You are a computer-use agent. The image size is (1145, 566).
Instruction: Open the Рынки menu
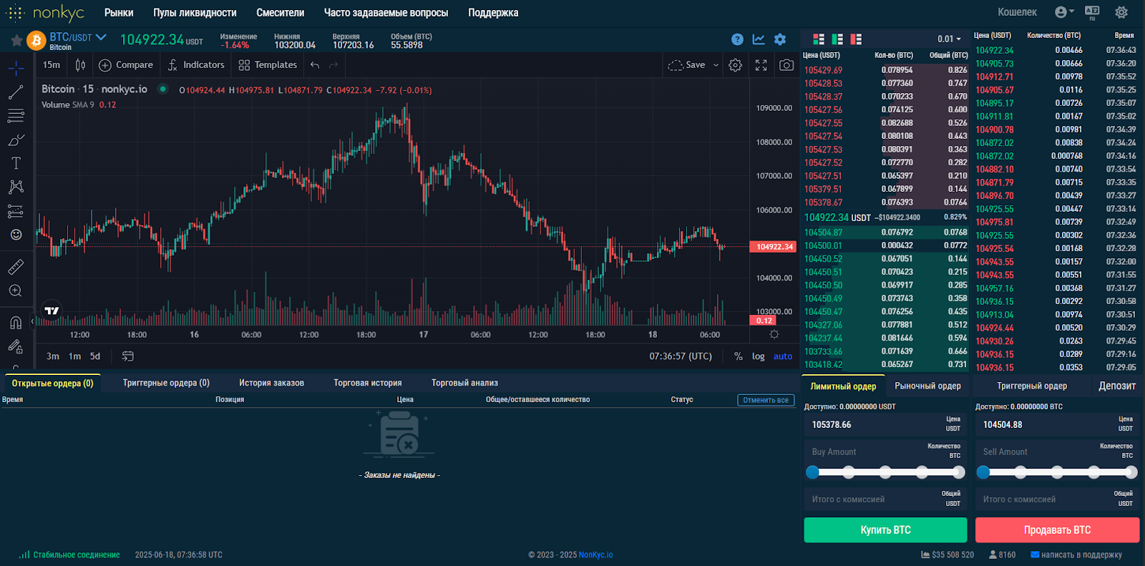pyautogui.click(x=119, y=13)
